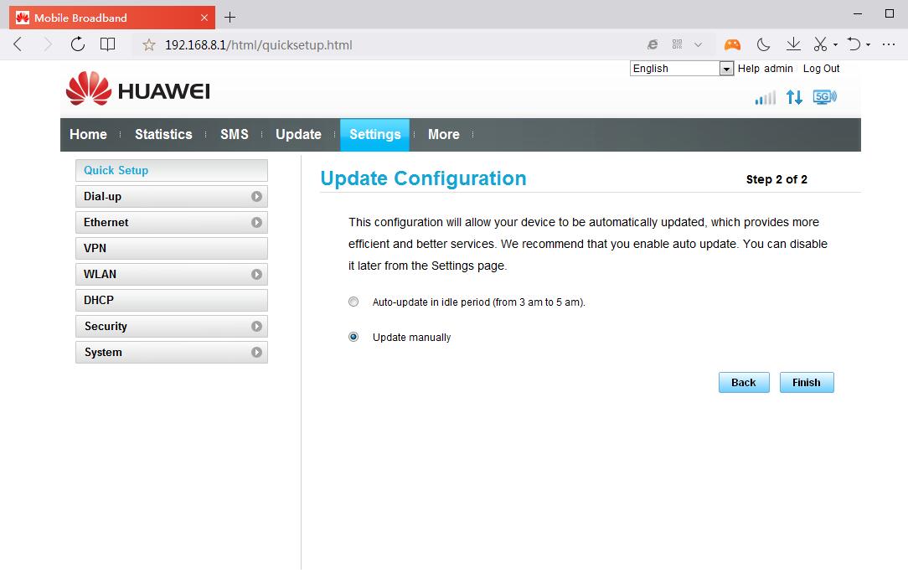Click the 5G WLAN status icon
This screenshot has width=908, height=573.
[824, 97]
